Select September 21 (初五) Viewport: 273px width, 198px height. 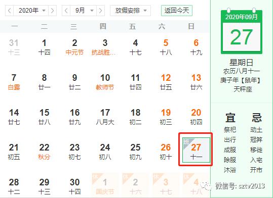tap(14, 152)
